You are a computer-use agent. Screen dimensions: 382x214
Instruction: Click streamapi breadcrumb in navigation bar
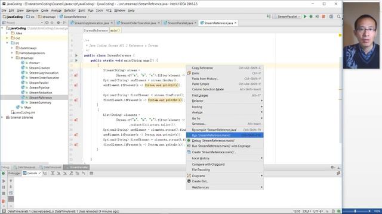coord(47,17)
